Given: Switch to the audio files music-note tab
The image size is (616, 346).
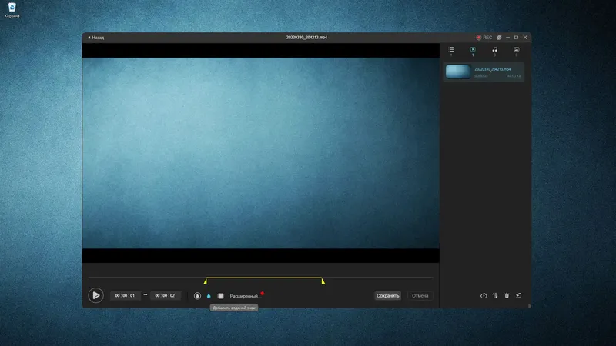Looking at the screenshot, I should [494, 51].
